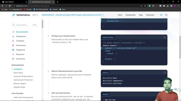This screenshot has height=101, width=181.
Task: Open the Blog nav item
Action: click(141, 15)
